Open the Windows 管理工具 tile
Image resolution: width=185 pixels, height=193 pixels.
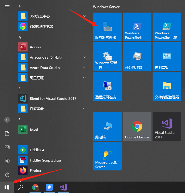[x=107, y=57]
